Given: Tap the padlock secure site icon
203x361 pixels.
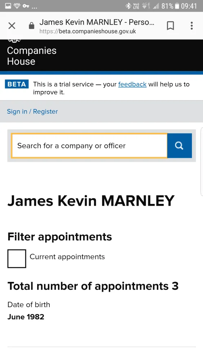Looking at the screenshot, I should pyautogui.click(x=31, y=26).
